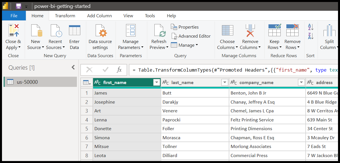Select the last_name column header
Viewport: 340px width, 163px height.
tap(195, 83)
